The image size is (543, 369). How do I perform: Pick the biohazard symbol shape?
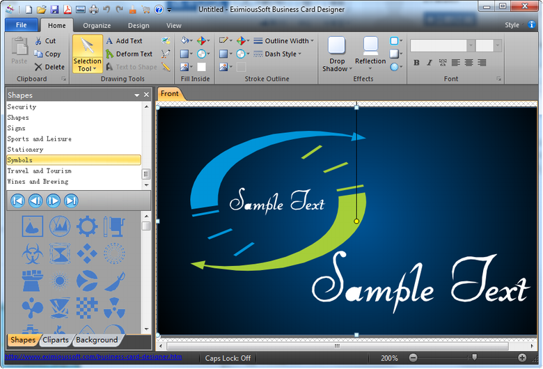[x=33, y=253]
